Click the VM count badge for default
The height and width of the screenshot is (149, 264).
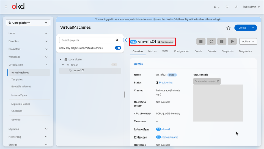[114, 65]
